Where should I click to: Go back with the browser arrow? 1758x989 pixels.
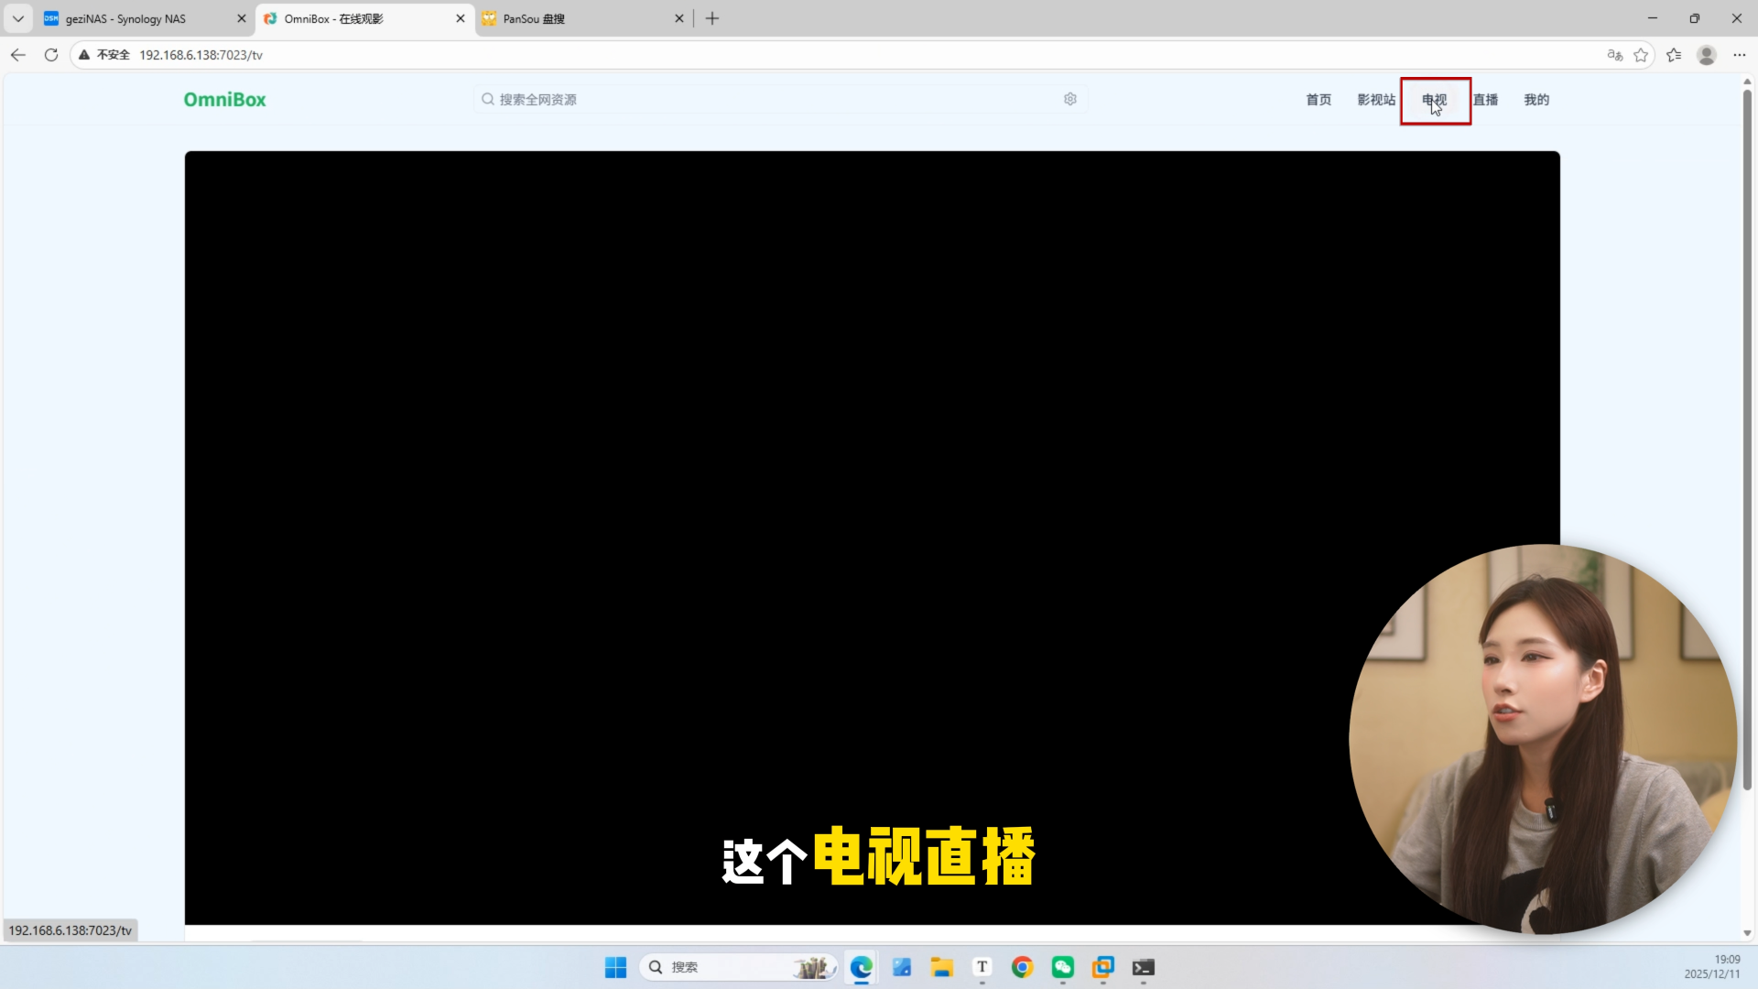click(x=18, y=55)
